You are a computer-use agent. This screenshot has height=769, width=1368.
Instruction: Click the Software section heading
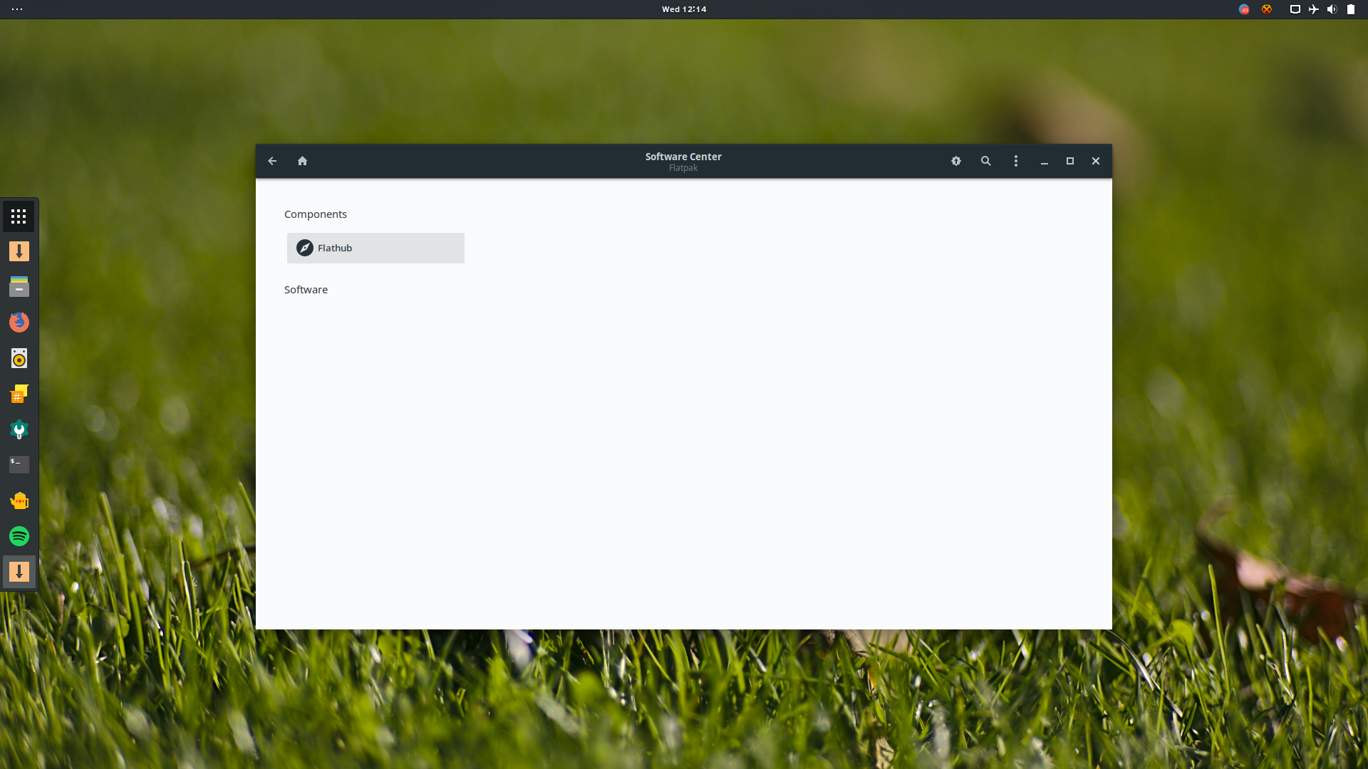(306, 290)
